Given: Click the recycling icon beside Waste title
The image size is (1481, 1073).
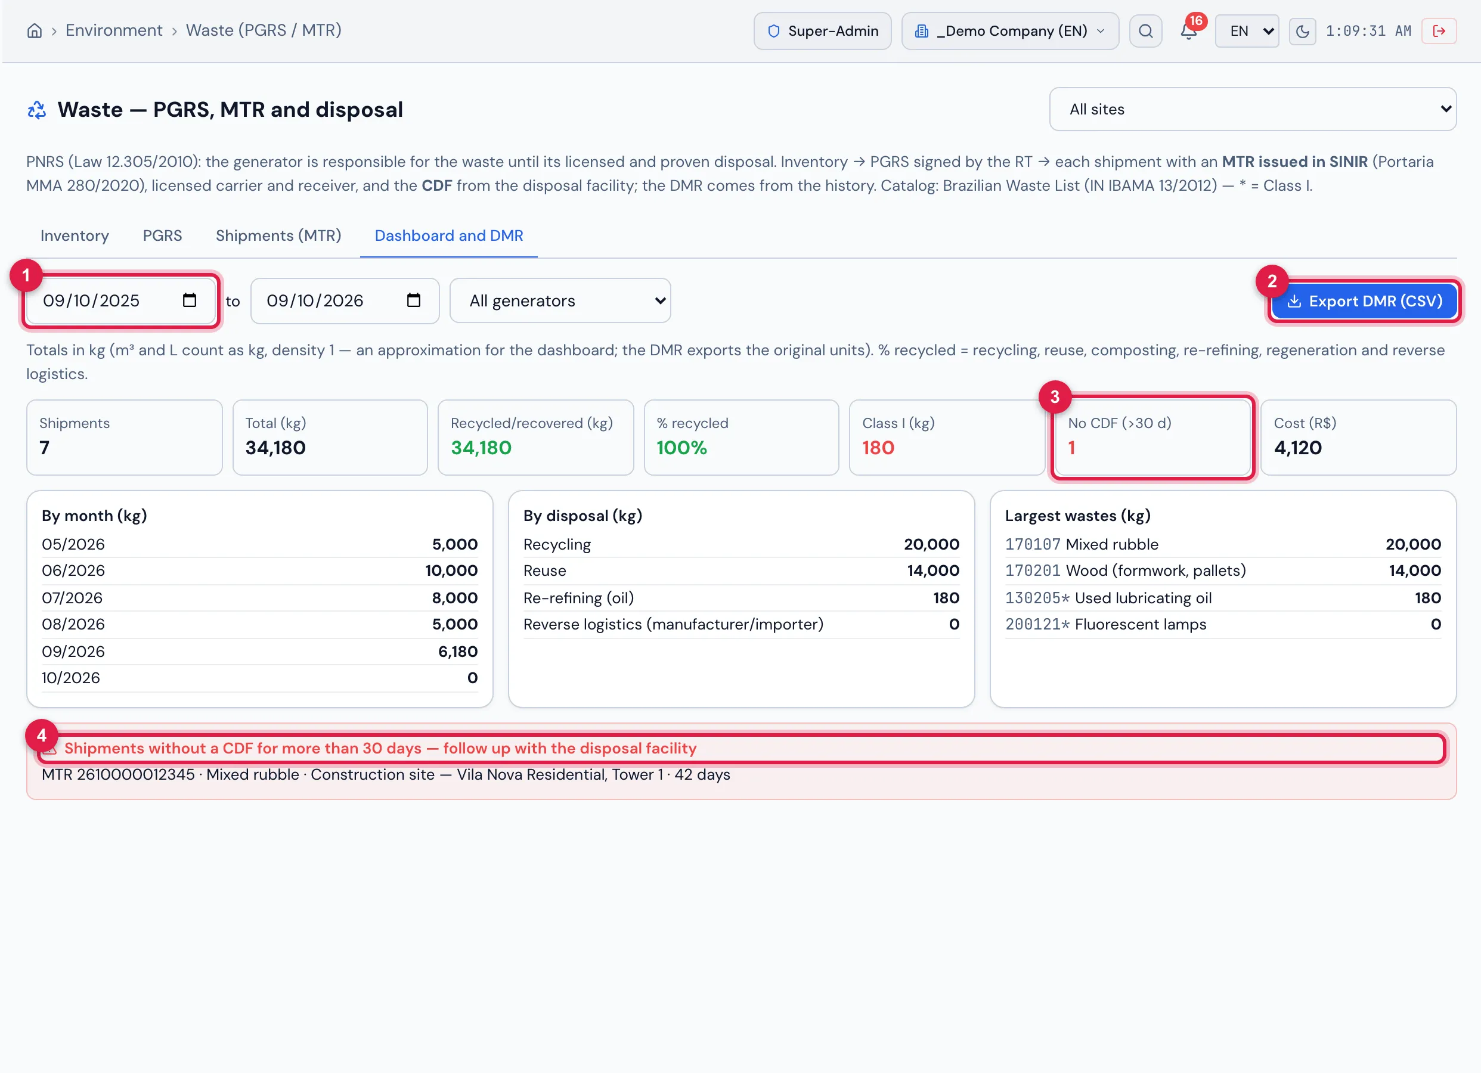Looking at the screenshot, I should (36, 110).
